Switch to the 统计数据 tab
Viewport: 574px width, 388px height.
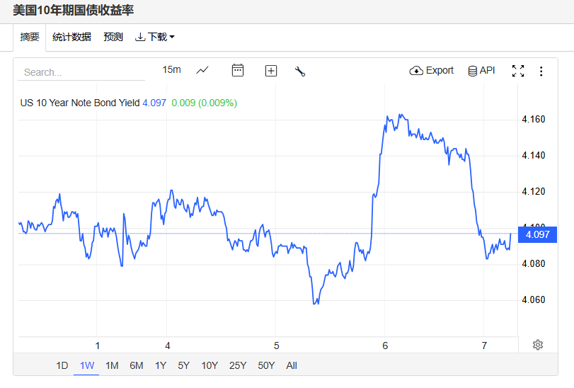coord(71,37)
